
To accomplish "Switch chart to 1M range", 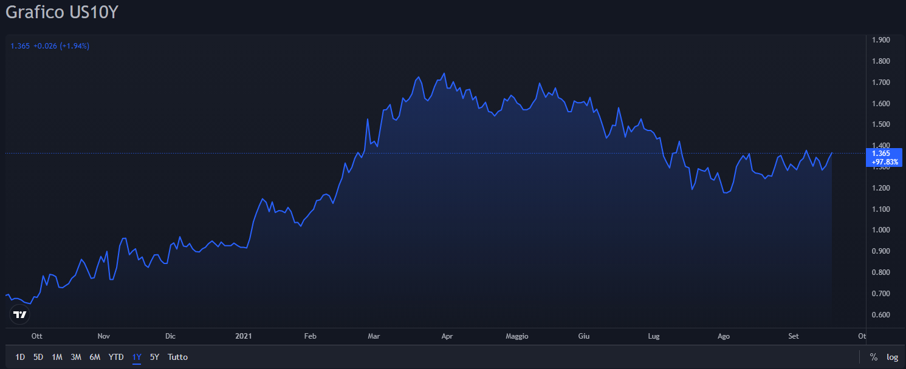I will (x=57, y=357).
